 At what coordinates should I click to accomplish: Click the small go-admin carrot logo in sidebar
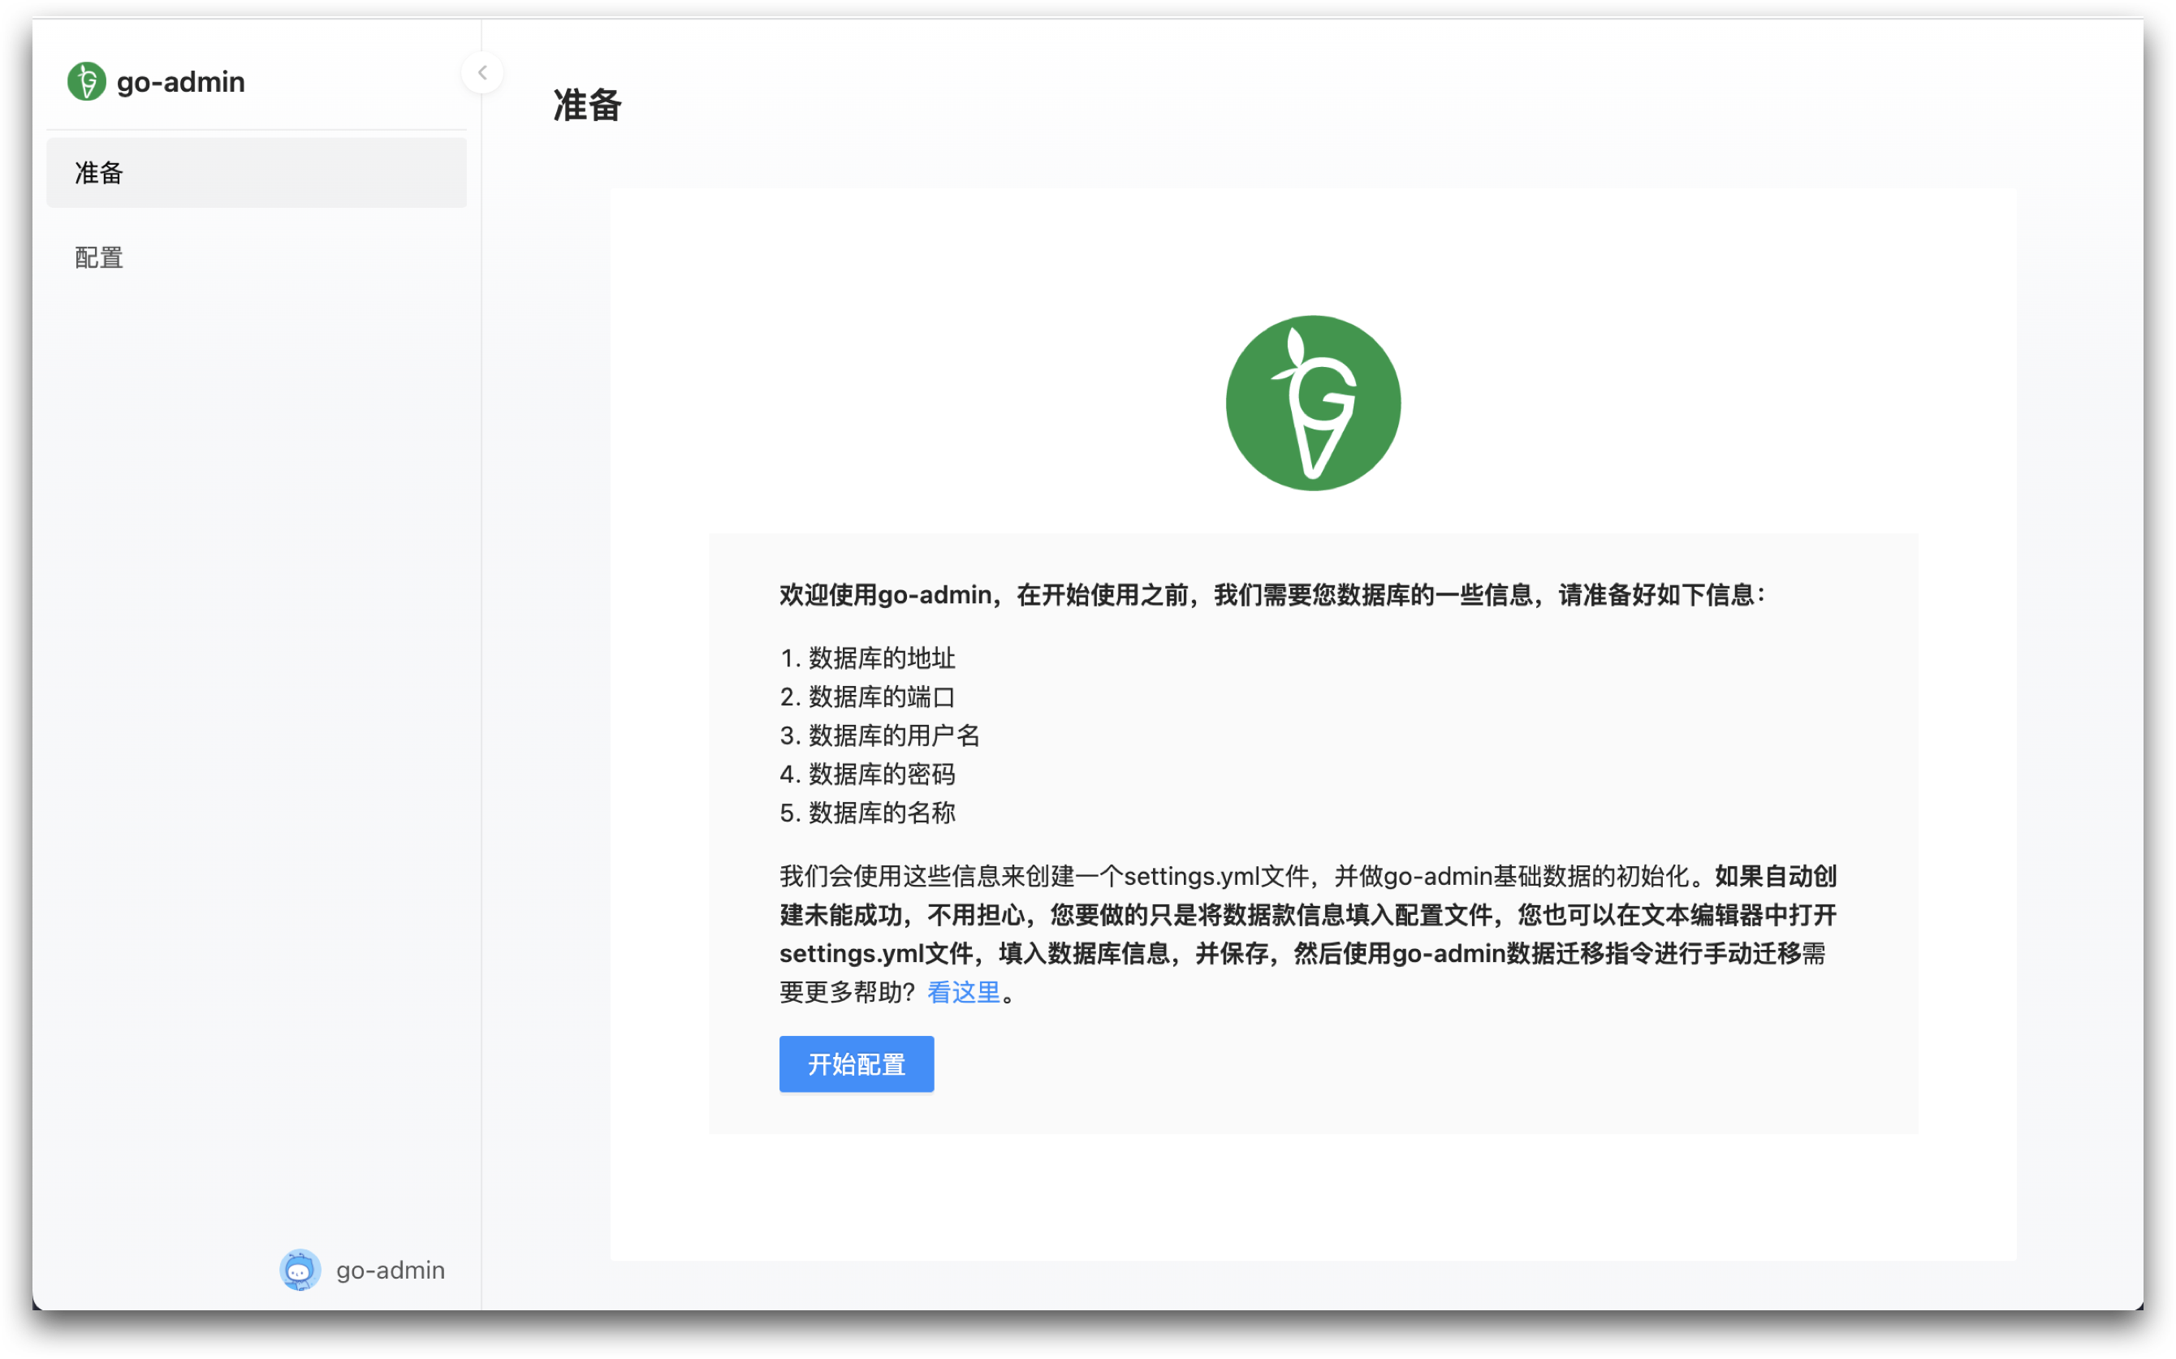(x=86, y=82)
